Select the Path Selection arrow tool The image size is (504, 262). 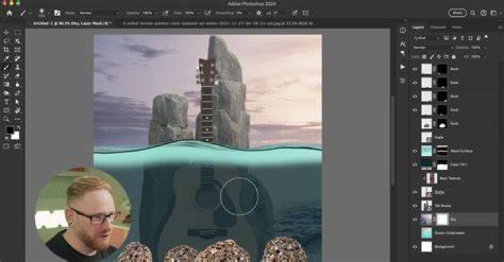(x=17, y=102)
